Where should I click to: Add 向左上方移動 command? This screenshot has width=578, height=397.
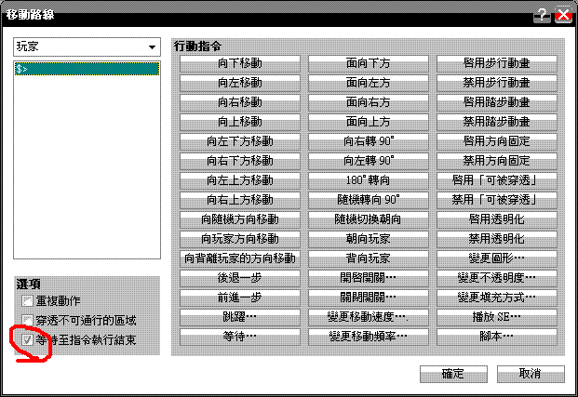click(239, 180)
